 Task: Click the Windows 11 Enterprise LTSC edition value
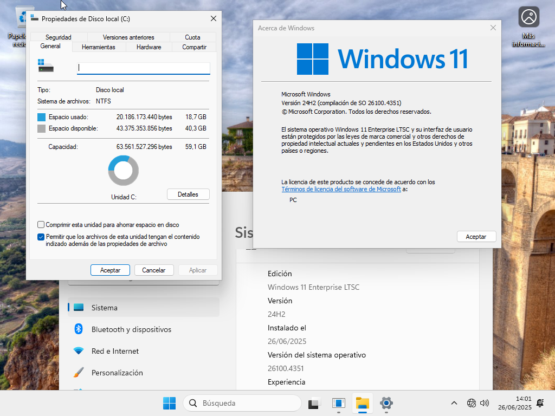313,287
